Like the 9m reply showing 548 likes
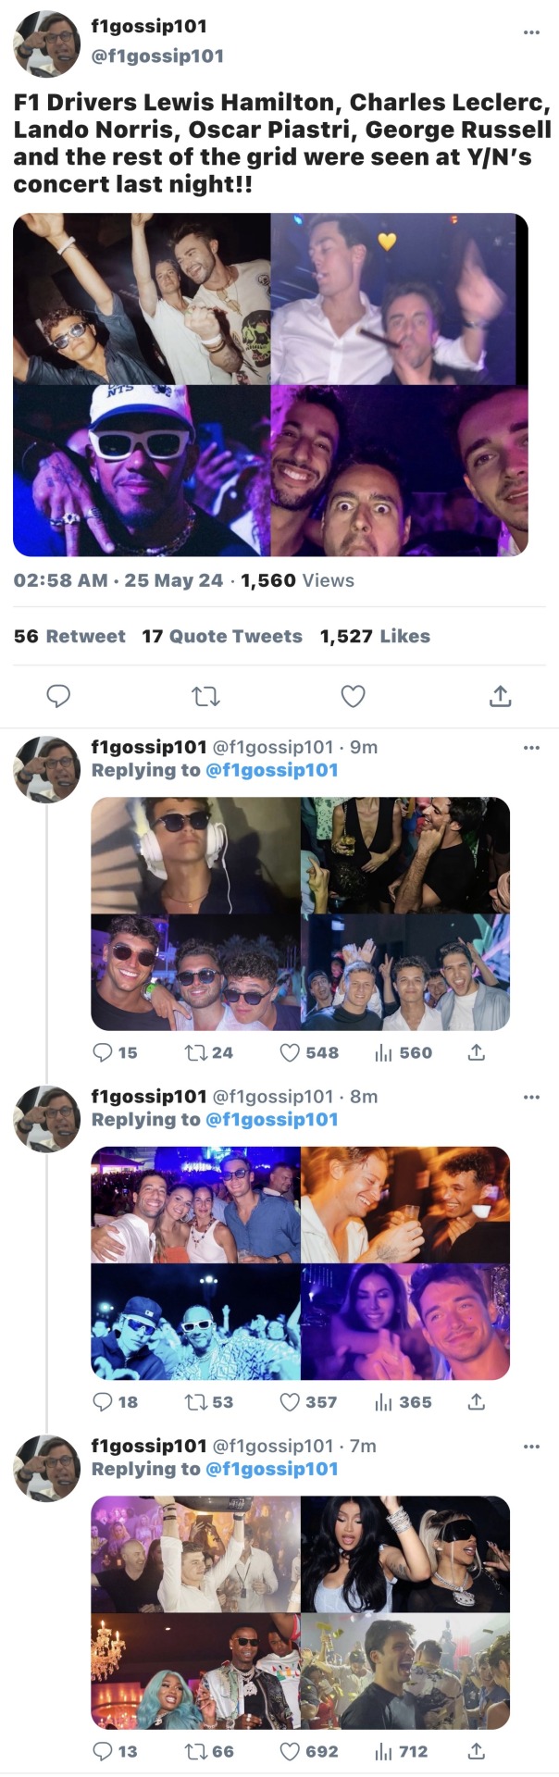Image resolution: width=559 pixels, height=1777 pixels. pyautogui.click(x=291, y=1052)
